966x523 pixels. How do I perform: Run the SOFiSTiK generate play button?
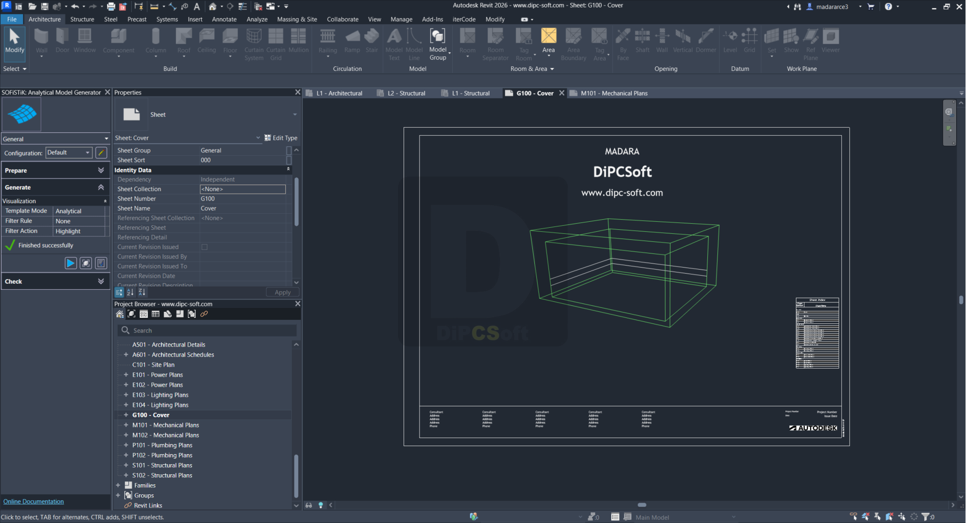pos(71,263)
